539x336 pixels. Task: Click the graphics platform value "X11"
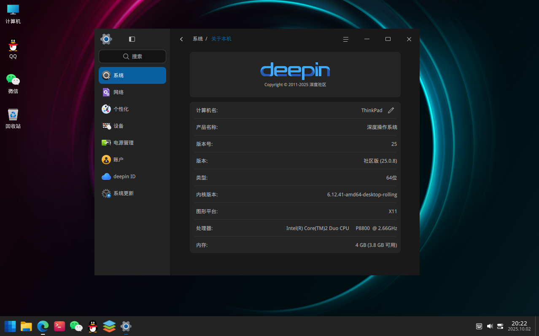(x=393, y=211)
